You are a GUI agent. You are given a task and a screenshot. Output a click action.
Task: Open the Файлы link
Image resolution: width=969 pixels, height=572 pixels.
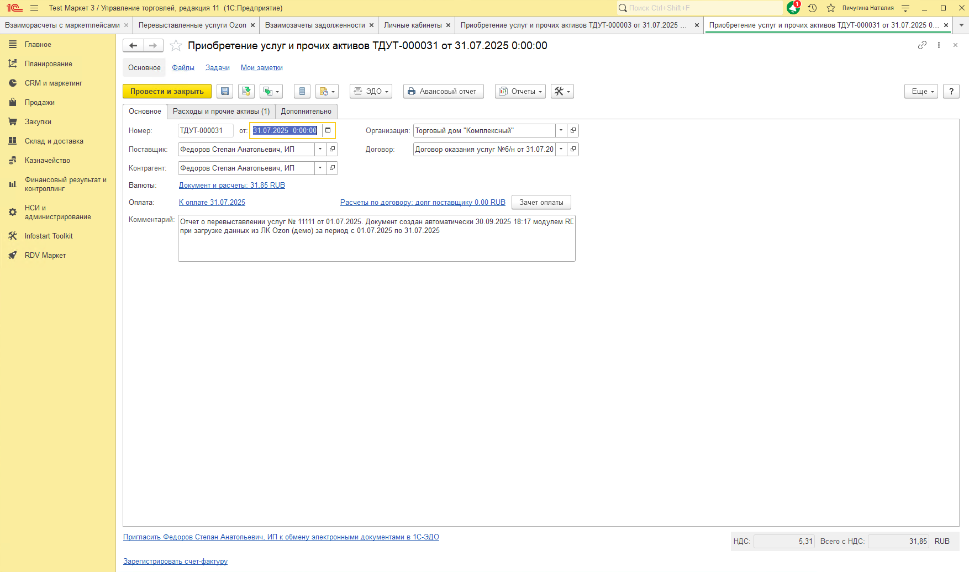[x=183, y=68]
